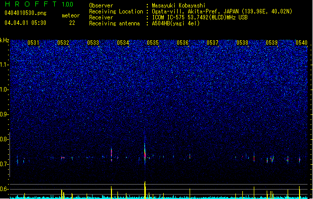Click the 'Receiving Location' label
This screenshot has width=313, height=199.
point(116,11)
